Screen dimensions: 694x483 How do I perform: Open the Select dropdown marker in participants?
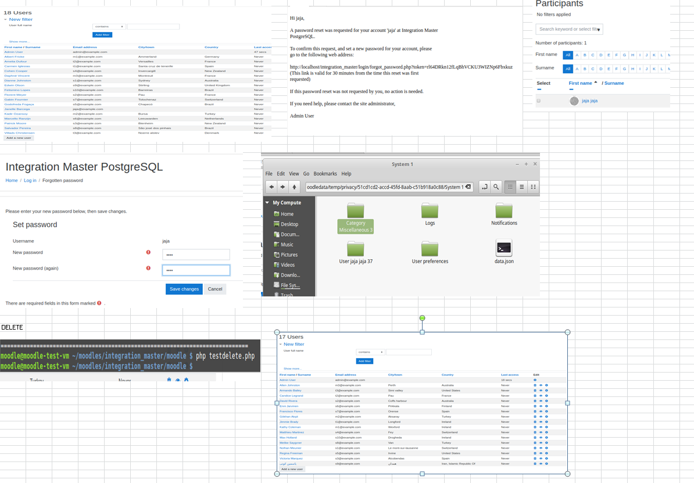539,90
